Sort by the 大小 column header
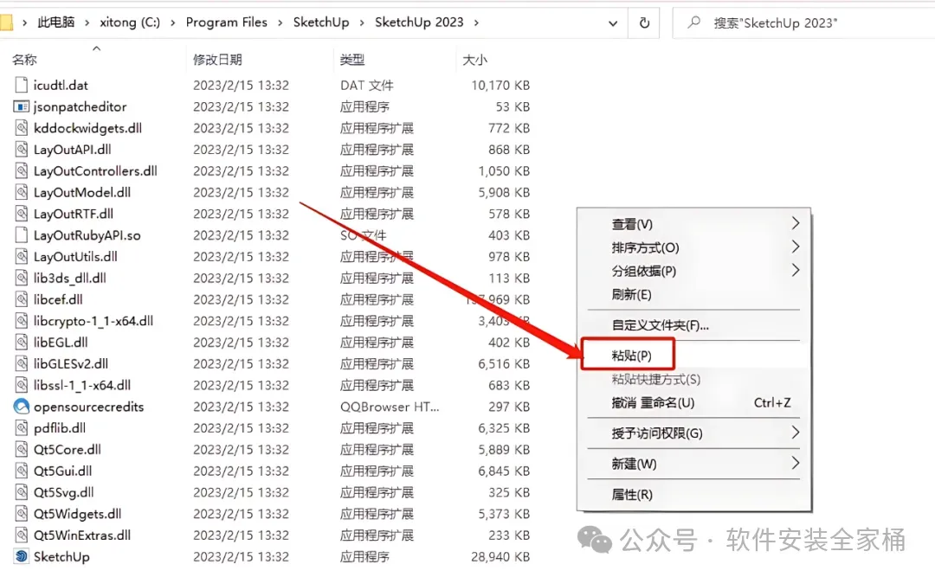Image resolution: width=935 pixels, height=577 pixels. (474, 60)
